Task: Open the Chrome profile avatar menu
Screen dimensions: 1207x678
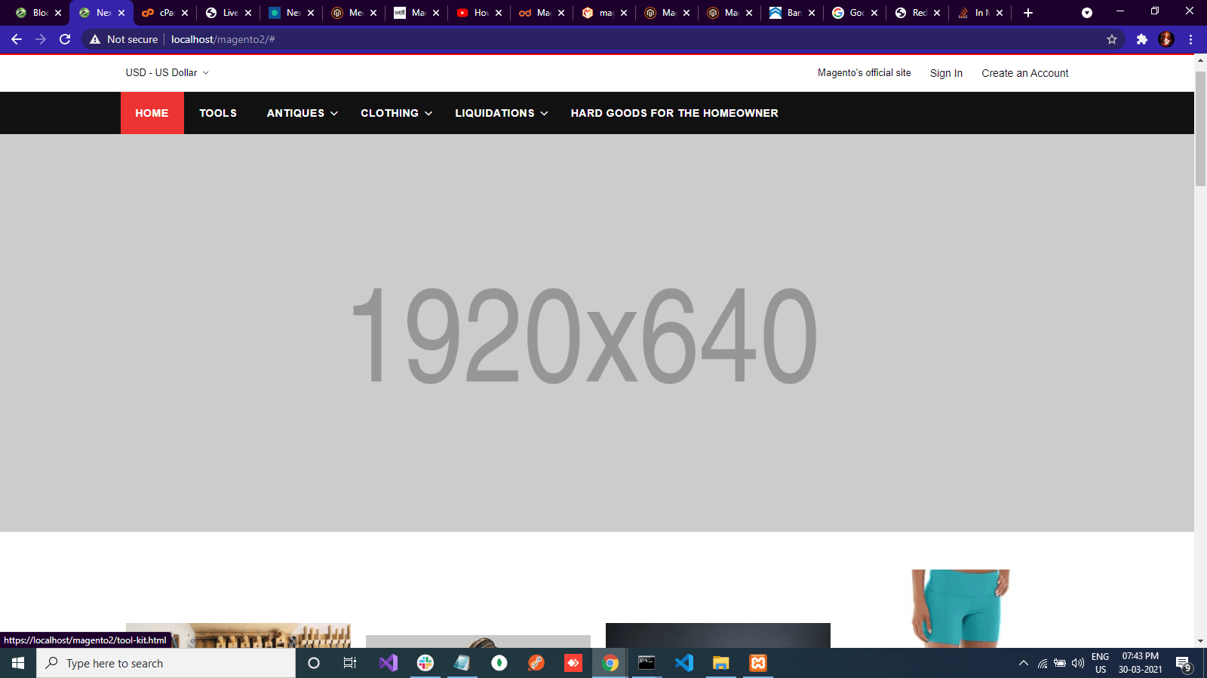Action: [1166, 39]
